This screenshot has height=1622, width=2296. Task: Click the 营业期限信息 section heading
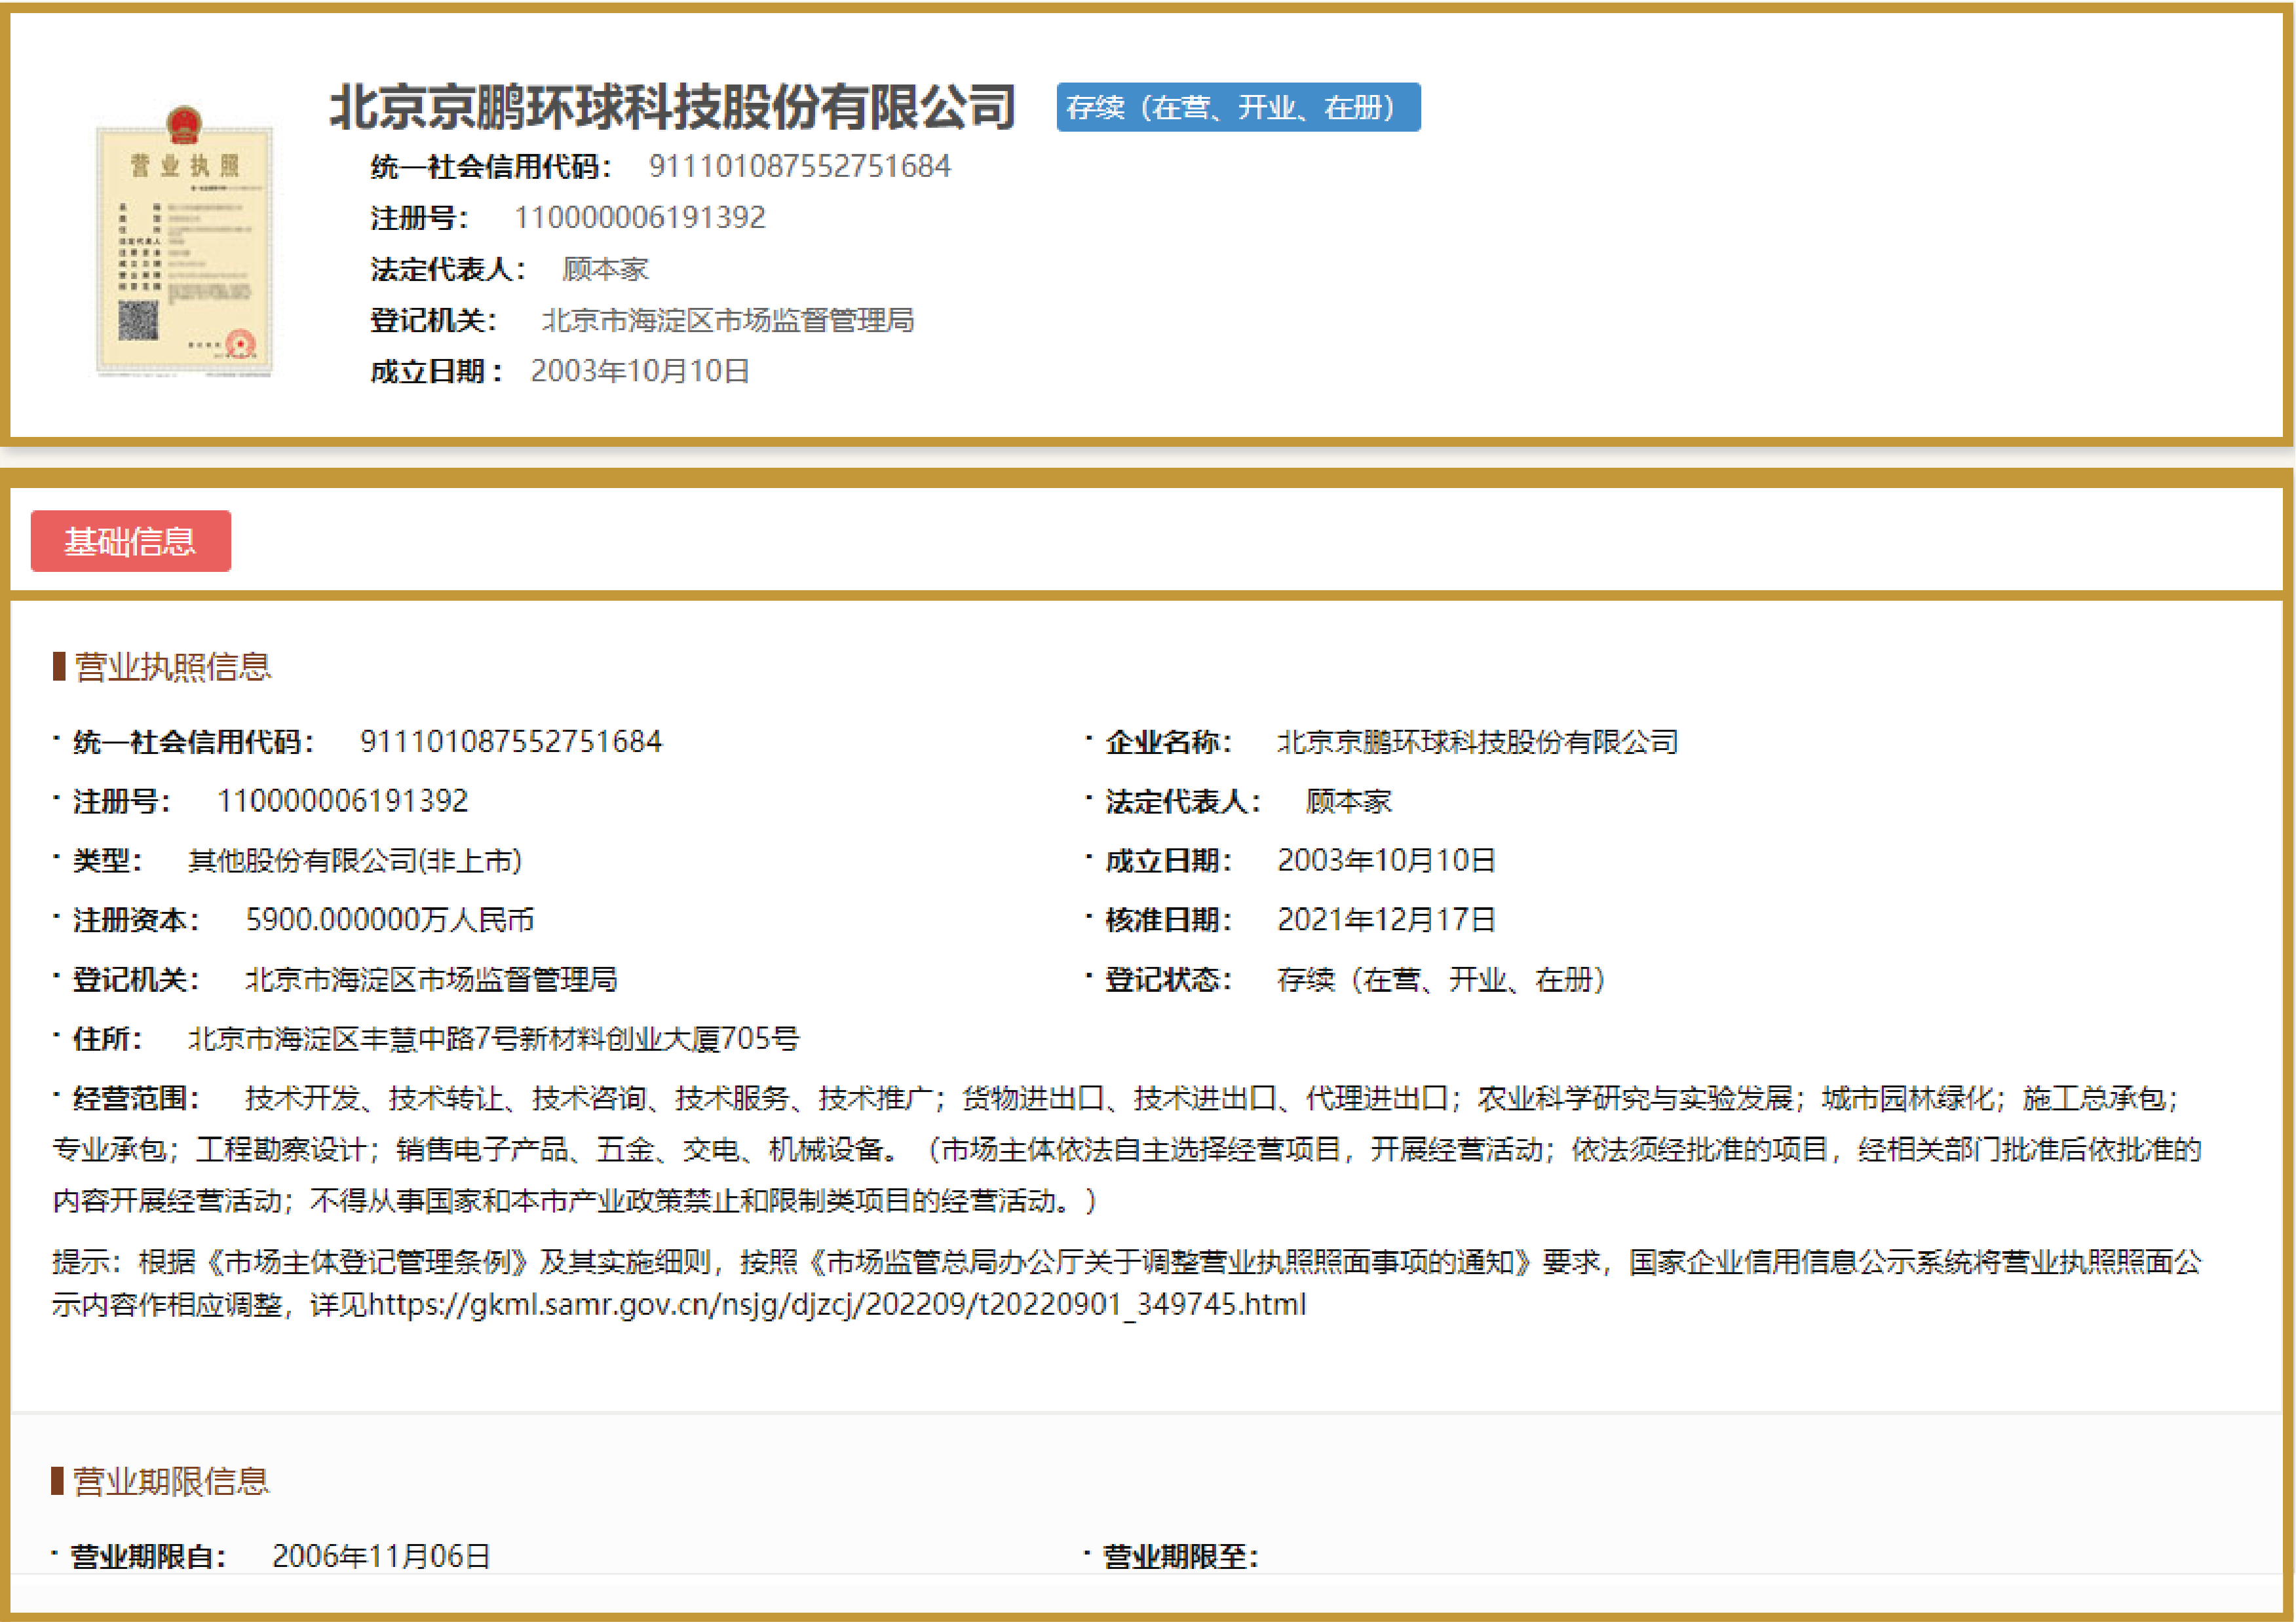coord(170,1481)
